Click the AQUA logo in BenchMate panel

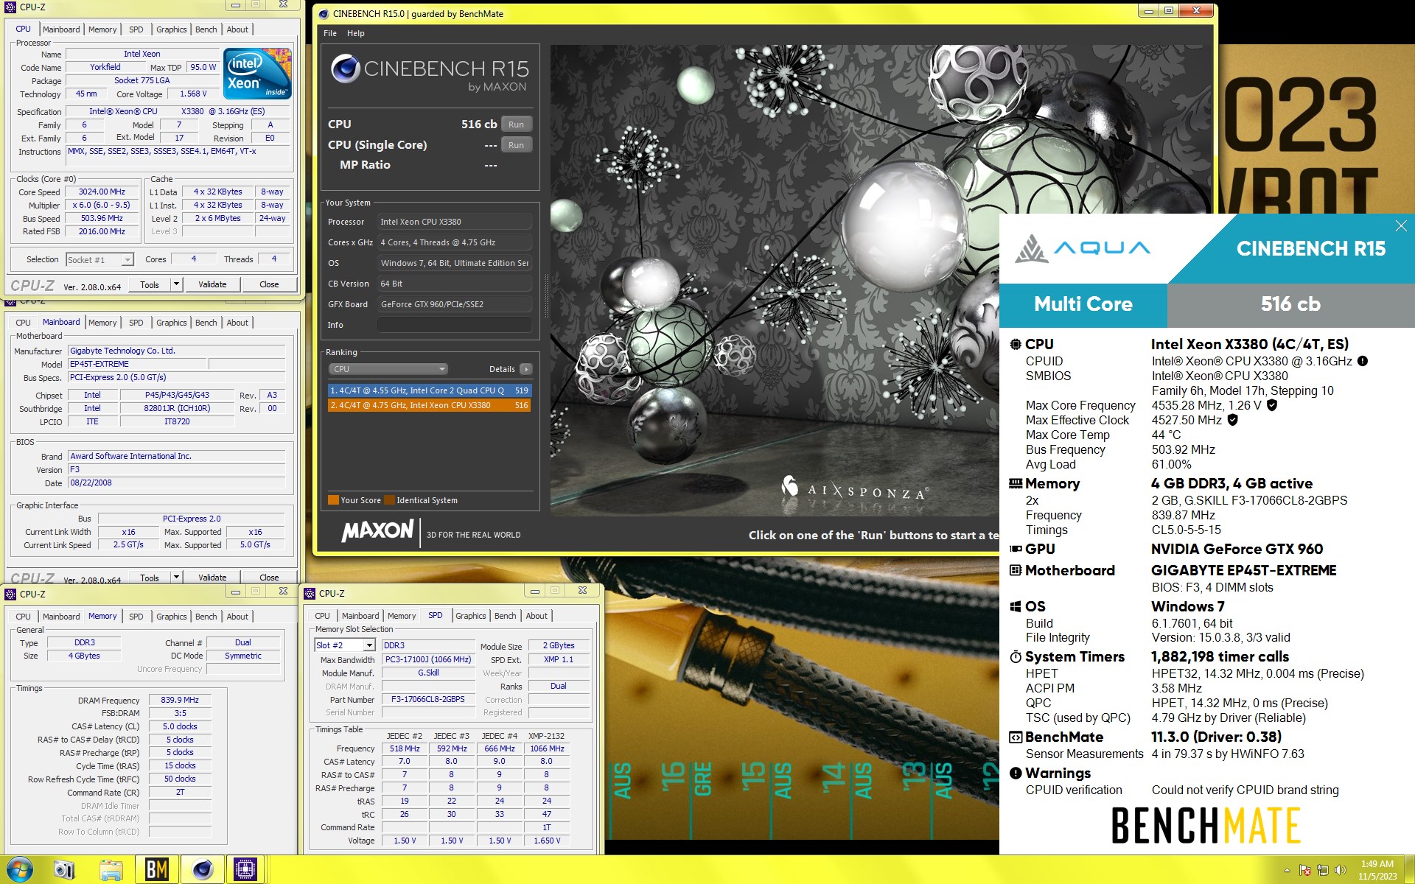1082,248
